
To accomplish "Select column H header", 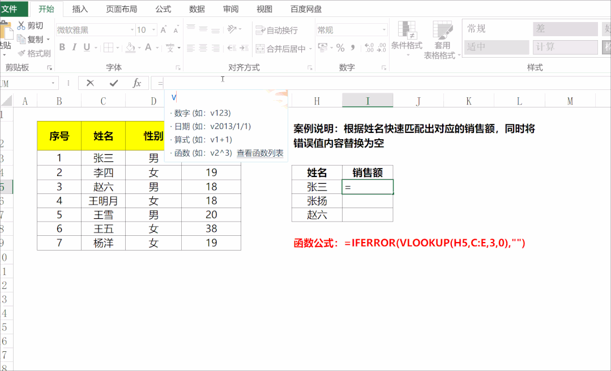I will click(317, 101).
